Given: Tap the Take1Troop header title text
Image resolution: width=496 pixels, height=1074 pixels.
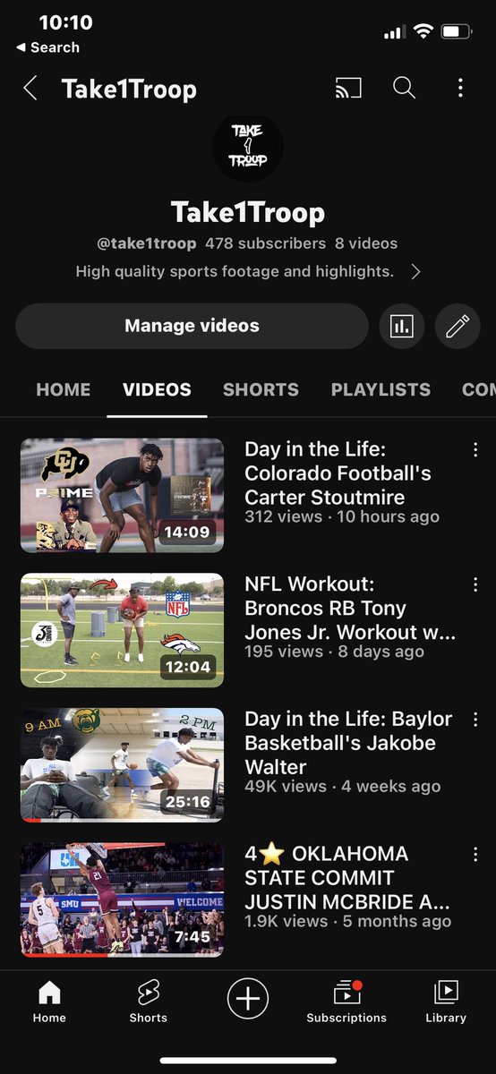Looking at the screenshot, I should pos(129,89).
